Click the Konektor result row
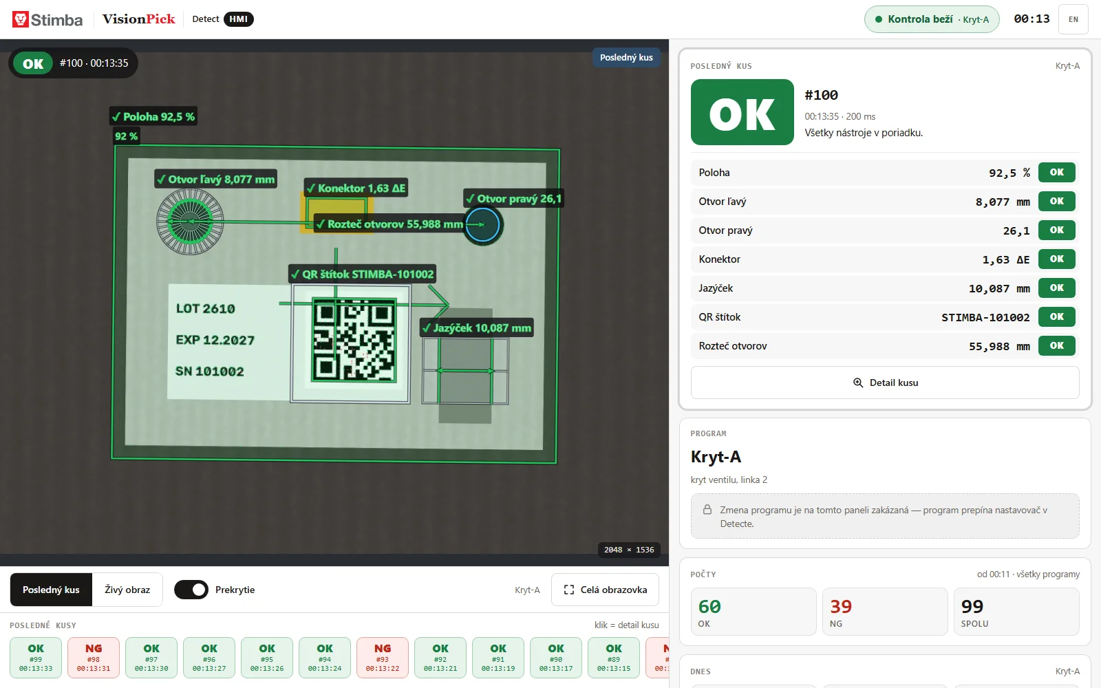Screen dimensions: 1101x688 point(885,259)
